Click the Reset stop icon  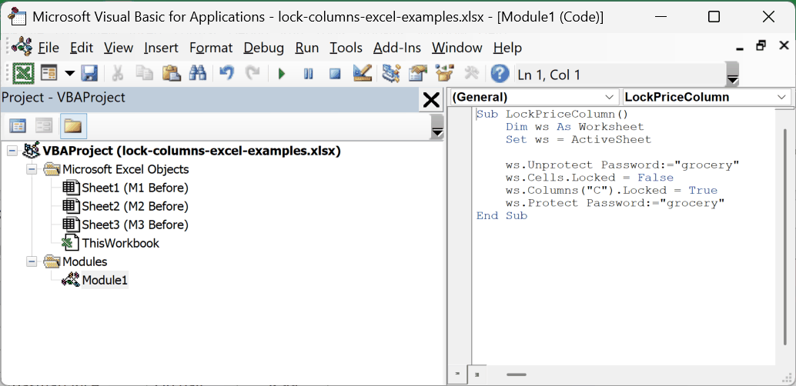point(335,74)
